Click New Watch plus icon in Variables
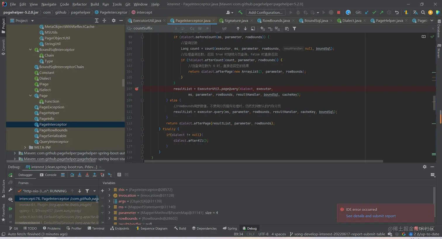Viewport: 442px width, 239px height. (x=102, y=191)
